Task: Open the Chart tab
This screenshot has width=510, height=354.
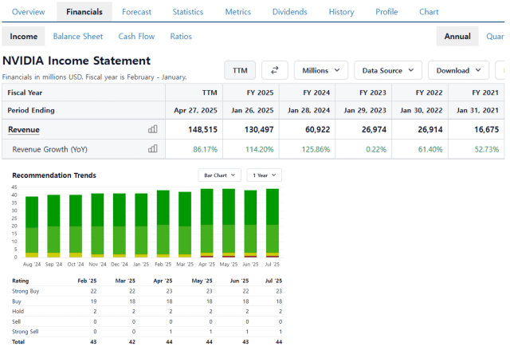Action: pos(429,12)
